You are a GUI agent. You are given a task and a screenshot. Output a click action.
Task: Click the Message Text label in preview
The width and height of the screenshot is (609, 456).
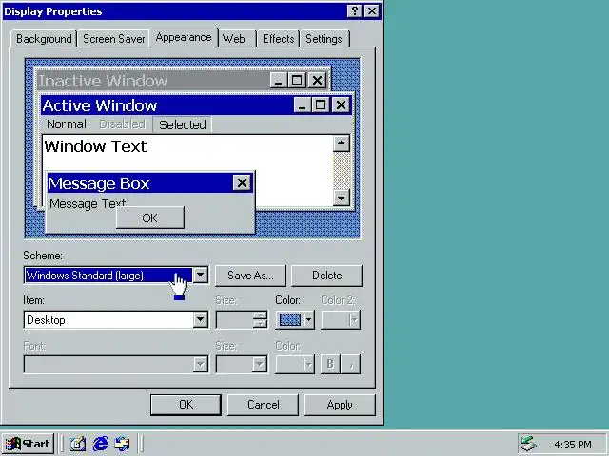88,203
